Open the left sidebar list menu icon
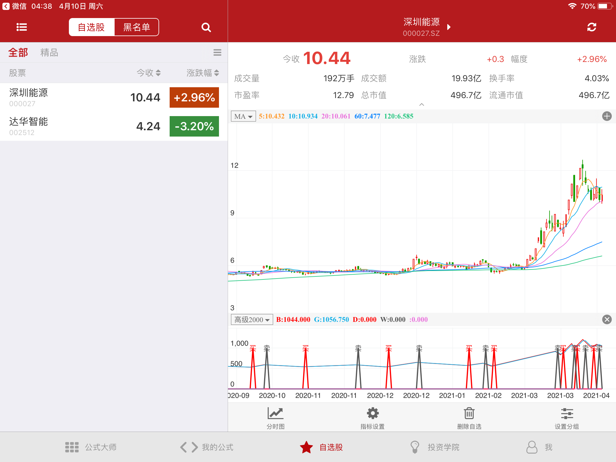This screenshot has width=616, height=462. pos(22,27)
